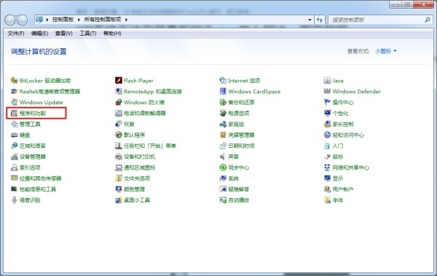Viewport: 437px width, 276px height.
Task: Click the 备份和还原 link
Action: point(241,102)
